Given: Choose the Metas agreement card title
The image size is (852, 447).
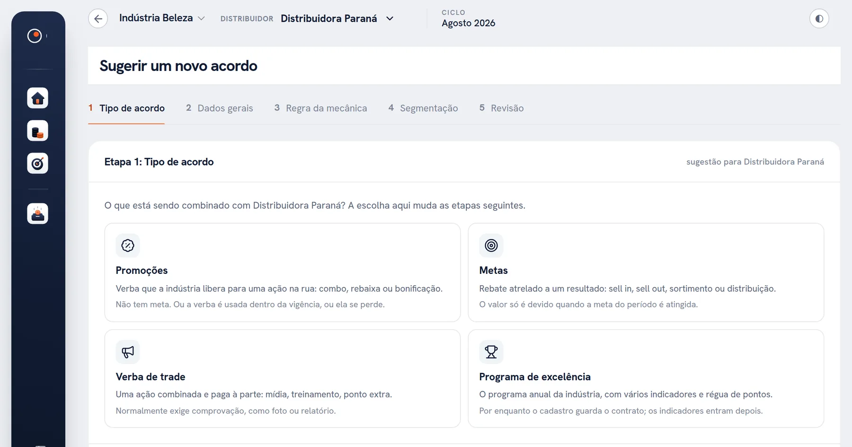Looking at the screenshot, I should 493,271.
